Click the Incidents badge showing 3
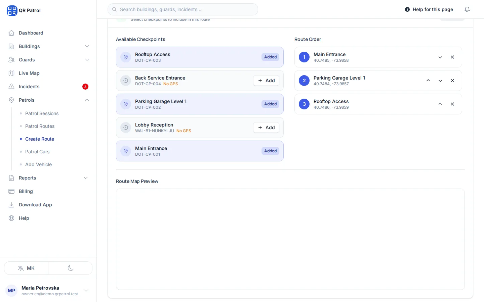The width and height of the screenshot is (484, 302). [x=85, y=87]
